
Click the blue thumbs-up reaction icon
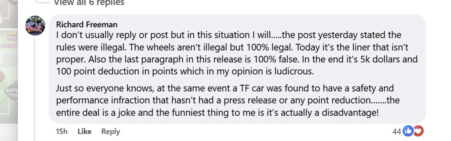(x=408, y=131)
